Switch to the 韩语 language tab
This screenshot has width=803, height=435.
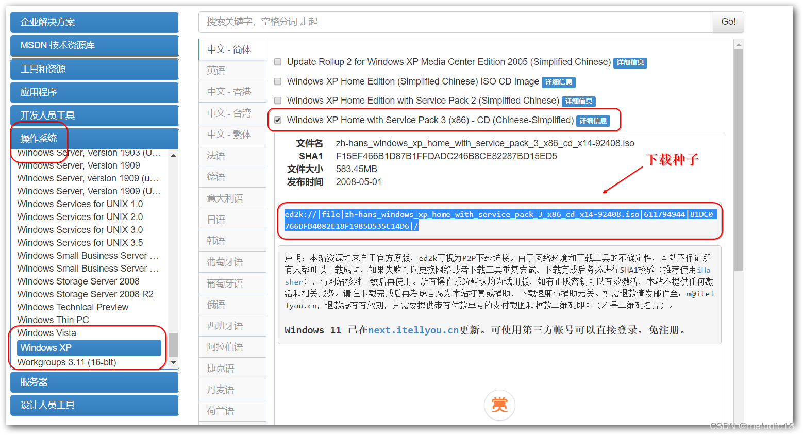[232, 241]
